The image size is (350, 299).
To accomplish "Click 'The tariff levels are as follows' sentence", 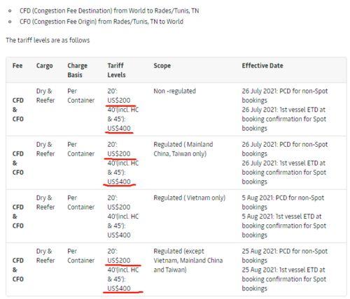I will click(x=48, y=41).
